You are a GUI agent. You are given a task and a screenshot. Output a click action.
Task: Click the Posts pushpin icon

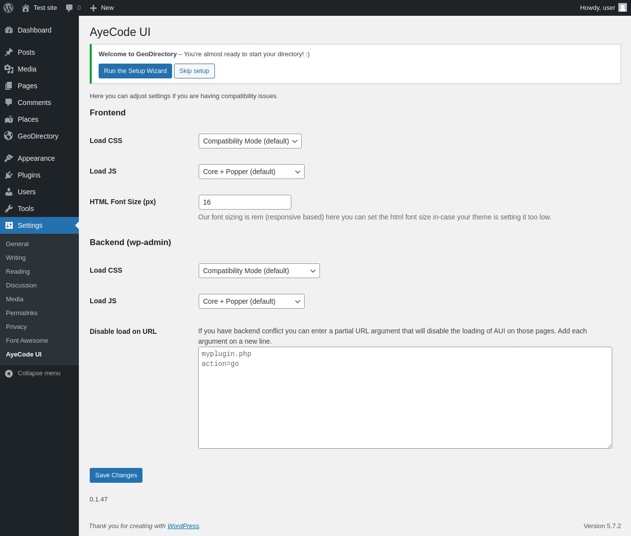tap(9, 52)
